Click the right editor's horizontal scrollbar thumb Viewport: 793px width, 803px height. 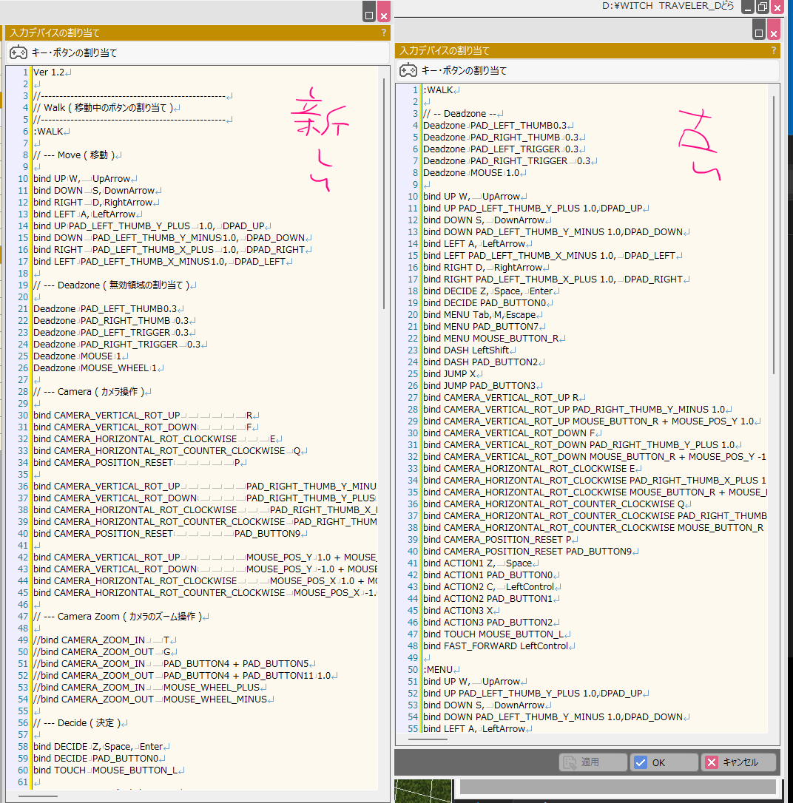428,739
